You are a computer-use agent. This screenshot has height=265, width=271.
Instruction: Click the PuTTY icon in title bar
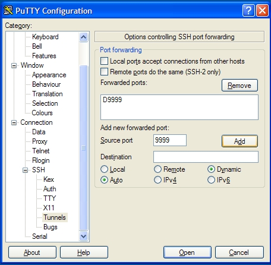[x=8, y=11]
